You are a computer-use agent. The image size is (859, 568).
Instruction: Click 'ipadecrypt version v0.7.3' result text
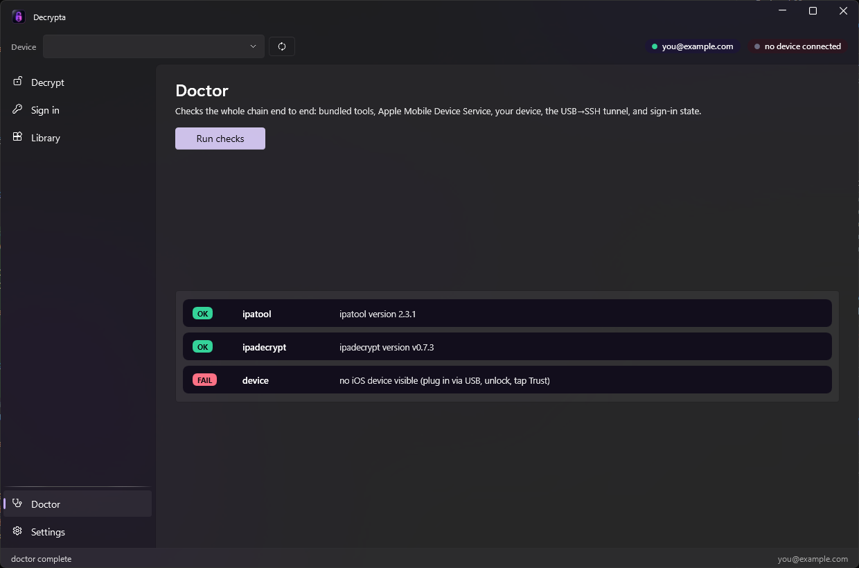point(387,347)
